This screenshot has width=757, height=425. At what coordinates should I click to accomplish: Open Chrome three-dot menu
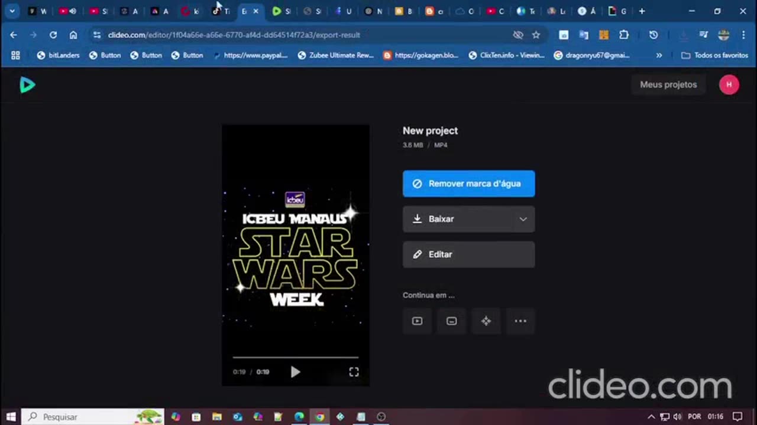pos(743,35)
